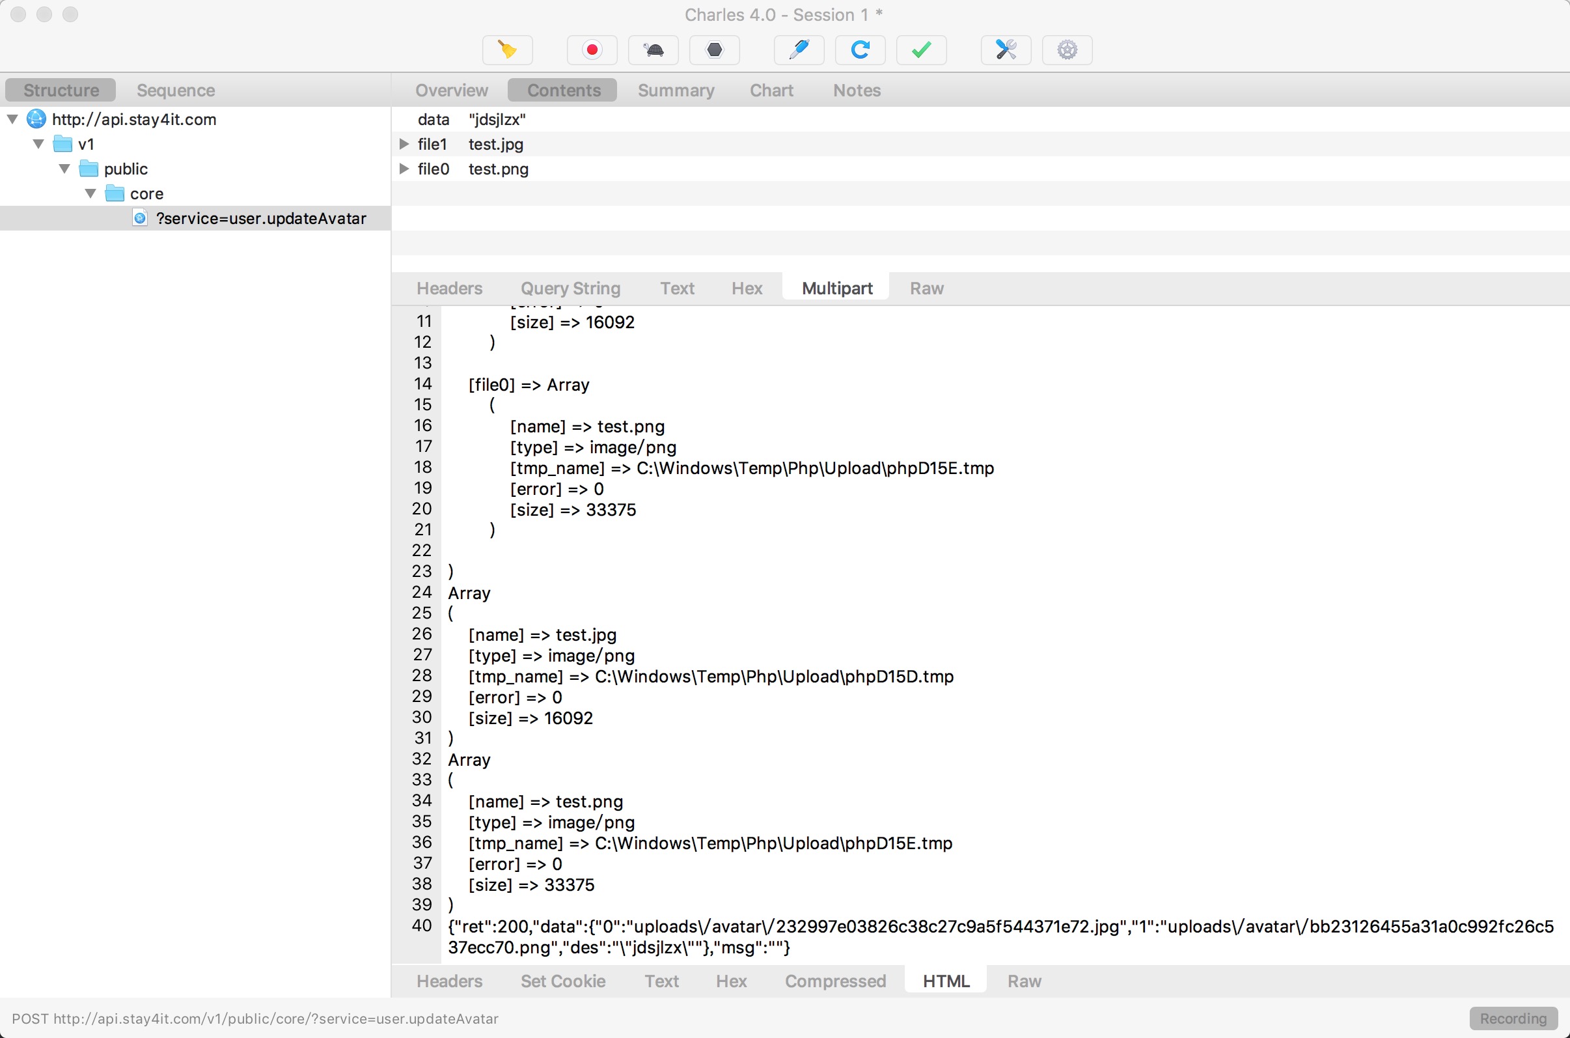The image size is (1570, 1038).
Task: Open the request Text tab
Action: coord(677,288)
